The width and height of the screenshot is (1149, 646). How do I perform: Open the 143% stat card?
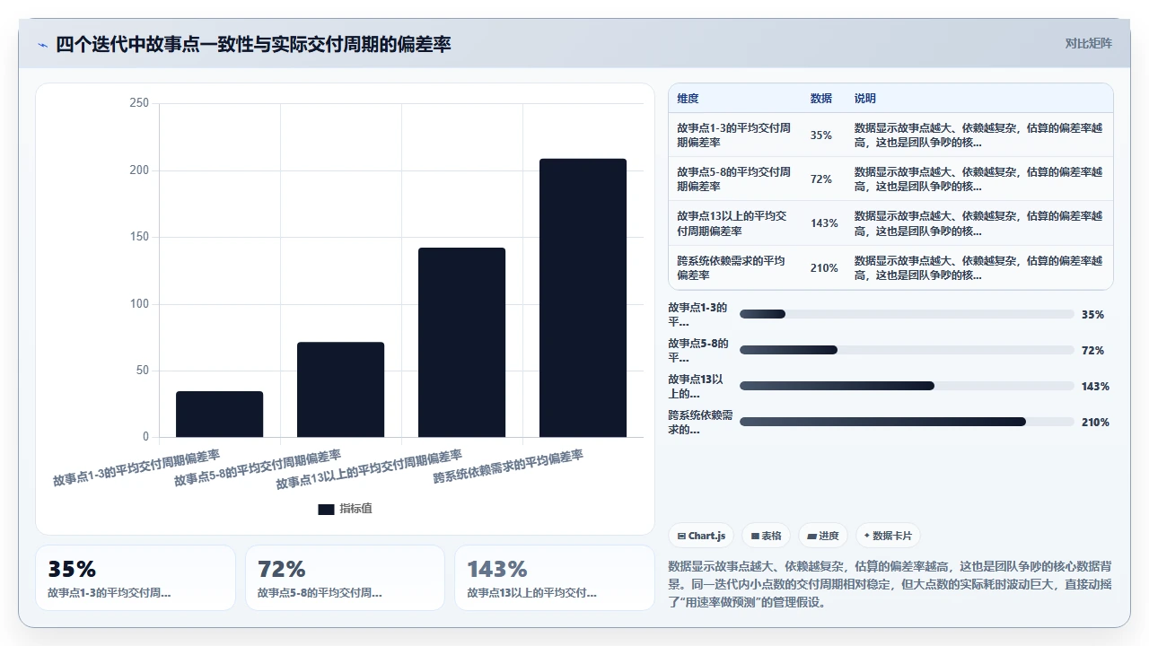(x=555, y=578)
